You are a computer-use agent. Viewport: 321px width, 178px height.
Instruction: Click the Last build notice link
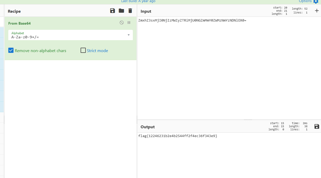(138, 1)
